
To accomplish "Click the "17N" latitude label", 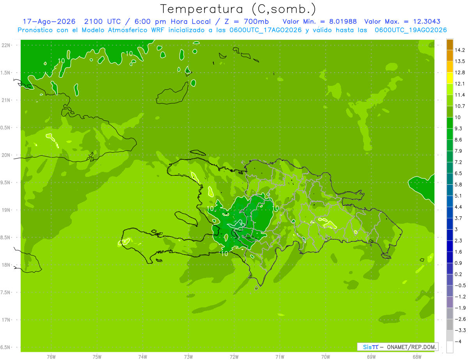I will click(x=7, y=320).
